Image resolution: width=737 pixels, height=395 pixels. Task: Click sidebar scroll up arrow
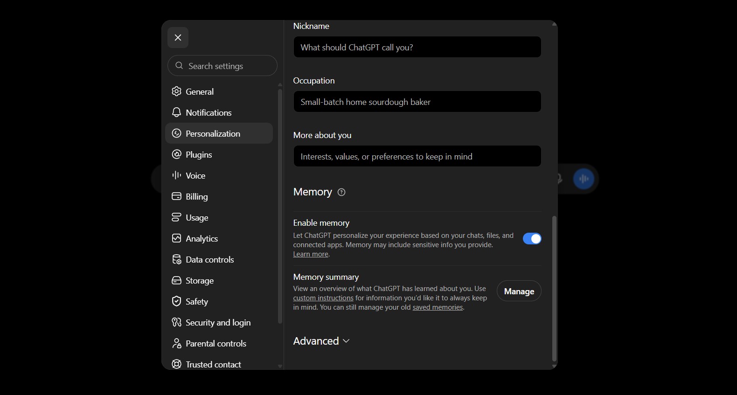[280, 84]
